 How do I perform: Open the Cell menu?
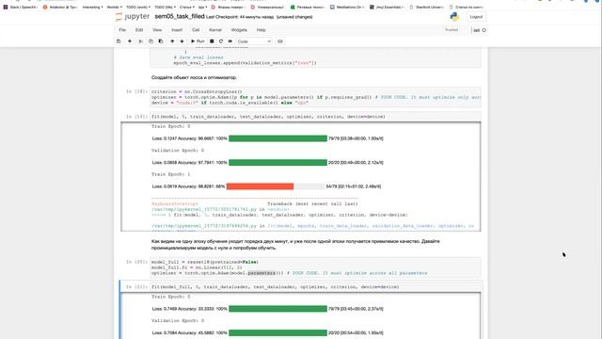coord(196,30)
